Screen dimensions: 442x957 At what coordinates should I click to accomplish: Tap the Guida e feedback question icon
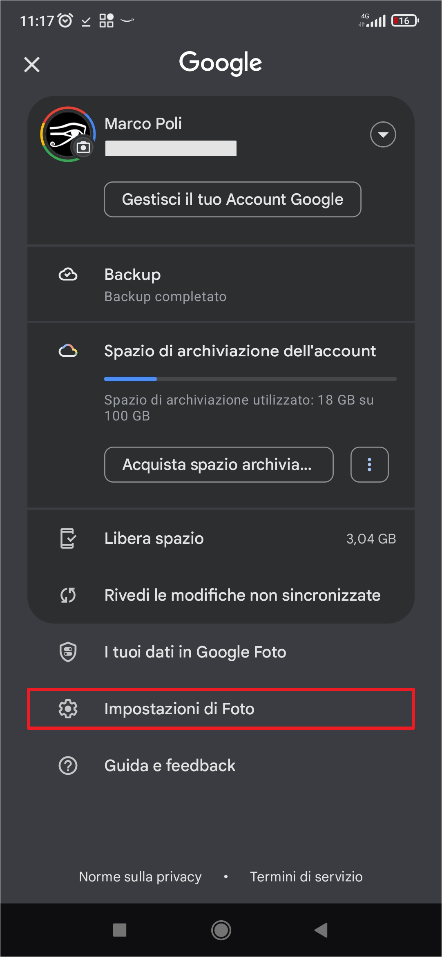tap(68, 765)
